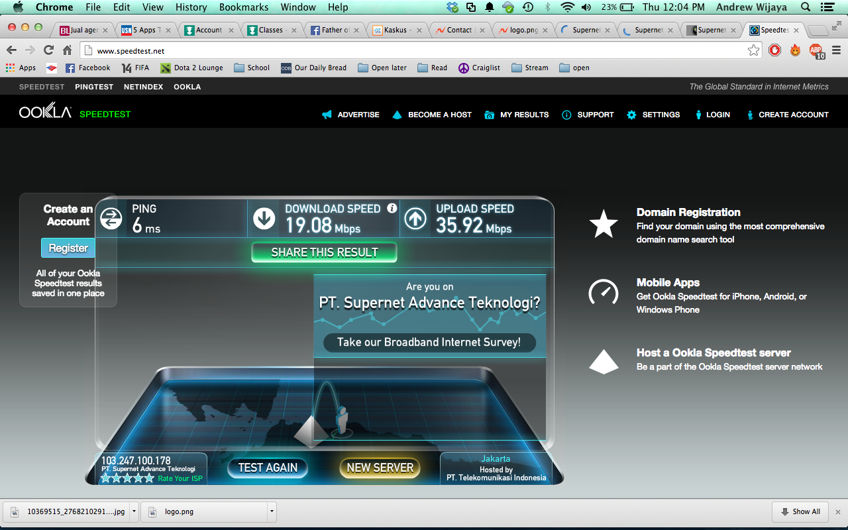Open the Dota 2 Lounge bookmark
This screenshot has width=848, height=530.
click(191, 68)
